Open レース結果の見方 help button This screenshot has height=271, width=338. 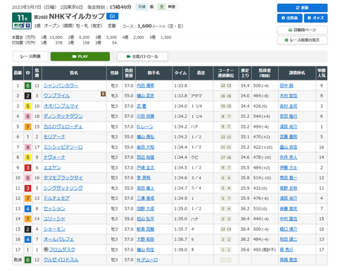pos(302,40)
